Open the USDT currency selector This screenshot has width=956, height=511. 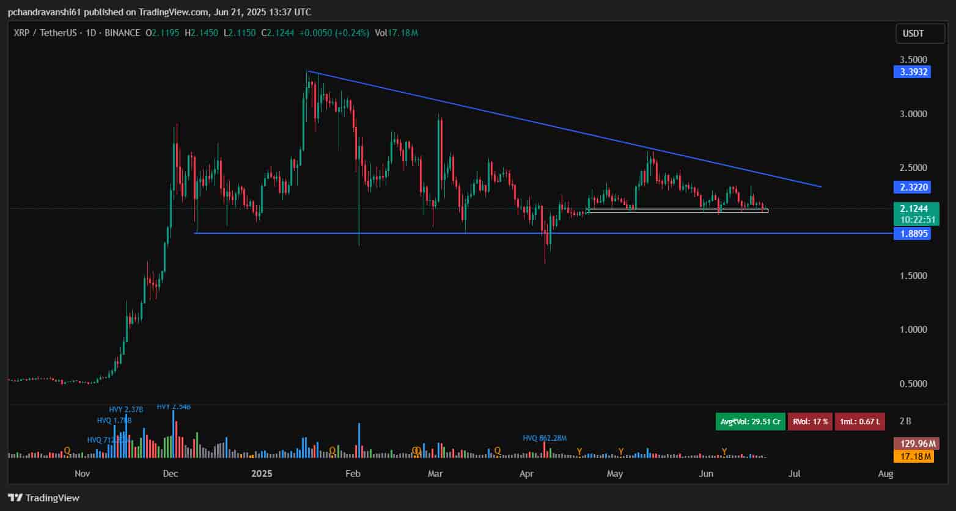click(x=913, y=34)
